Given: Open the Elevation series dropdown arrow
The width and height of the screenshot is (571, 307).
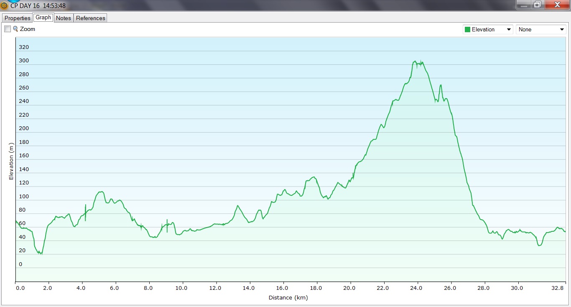Looking at the screenshot, I should tap(509, 30).
